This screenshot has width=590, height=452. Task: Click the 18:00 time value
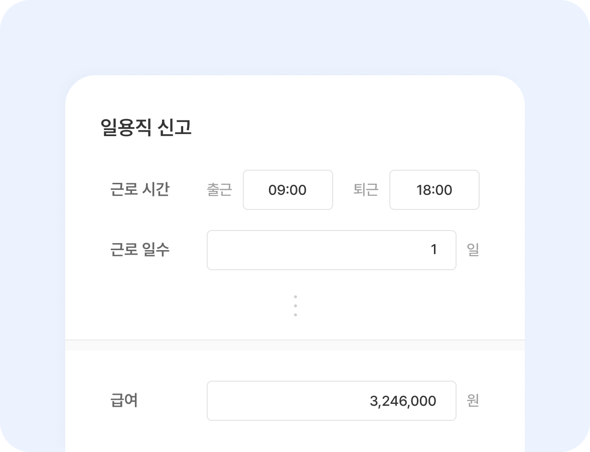click(x=434, y=190)
